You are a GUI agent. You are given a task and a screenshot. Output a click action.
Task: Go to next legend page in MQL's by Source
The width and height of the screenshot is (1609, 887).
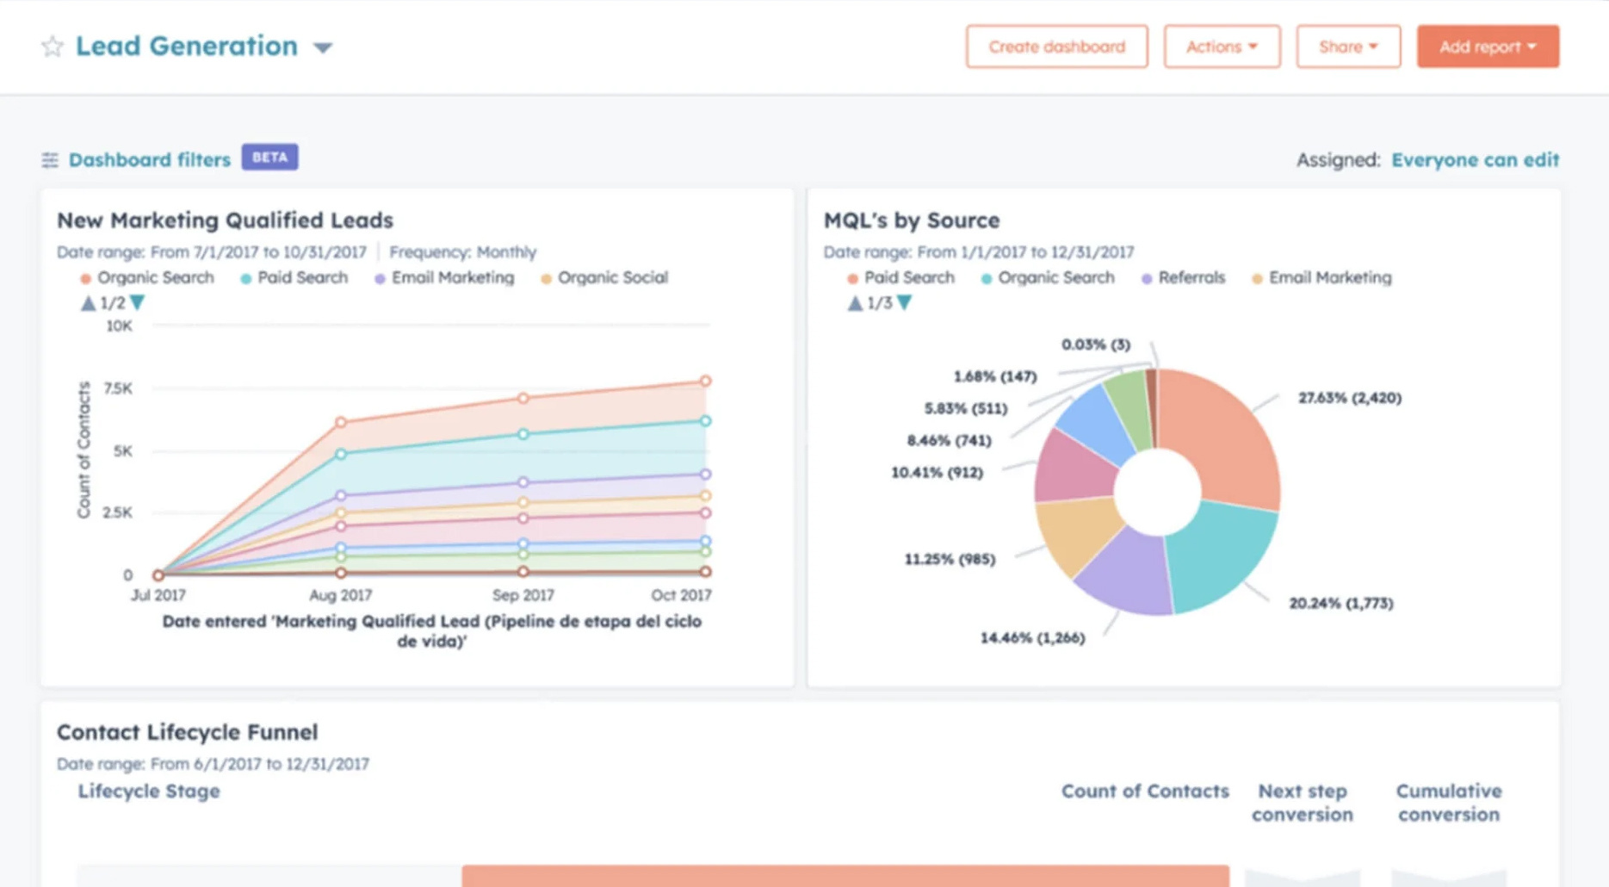tap(904, 303)
